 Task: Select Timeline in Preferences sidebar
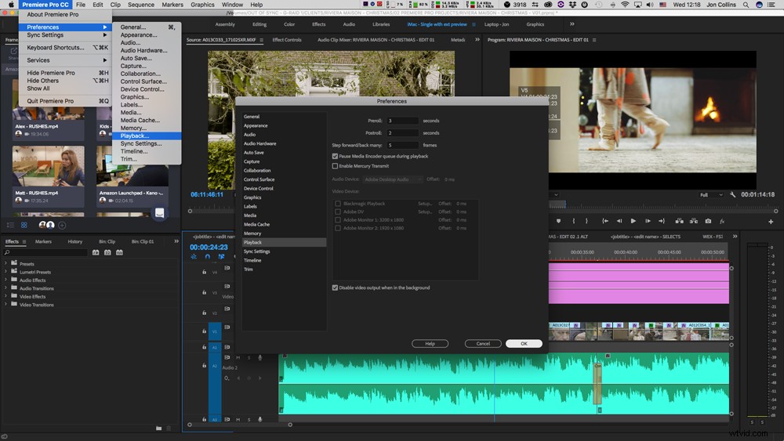[252, 260]
